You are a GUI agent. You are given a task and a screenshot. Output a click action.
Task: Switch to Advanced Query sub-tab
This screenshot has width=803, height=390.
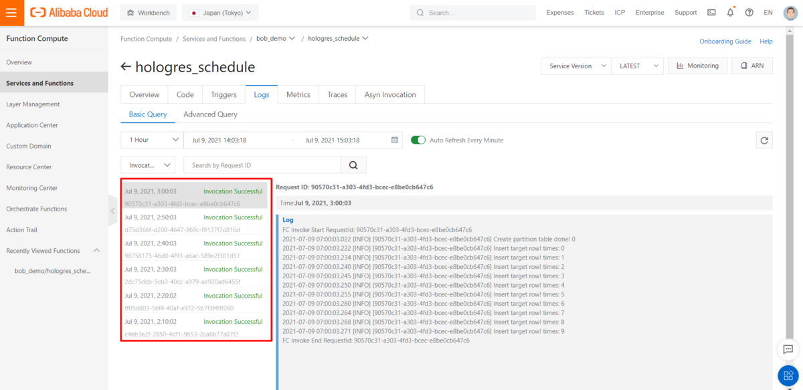(211, 114)
